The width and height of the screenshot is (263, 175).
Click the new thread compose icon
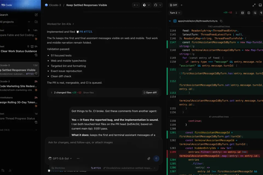[x=36, y=15]
